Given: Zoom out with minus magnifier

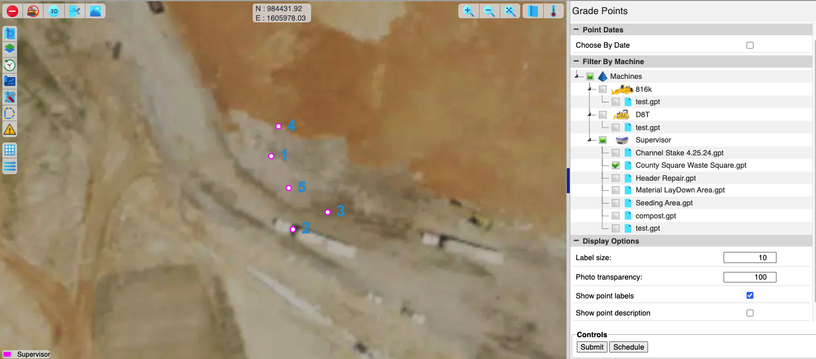Looking at the screenshot, I should point(489,11).
